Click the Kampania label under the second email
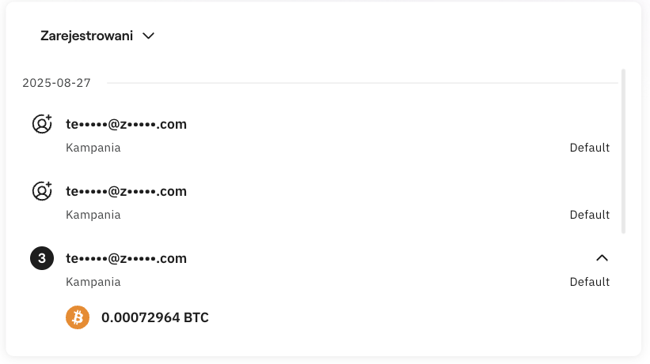650x364 pixels. [x=93, y=215]
